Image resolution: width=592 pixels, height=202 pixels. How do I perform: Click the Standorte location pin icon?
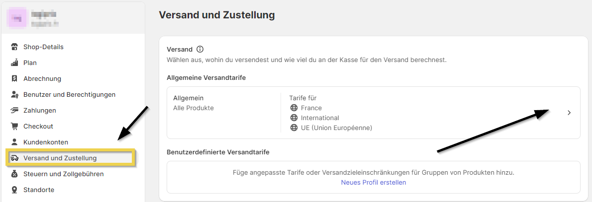coord(14,190)
